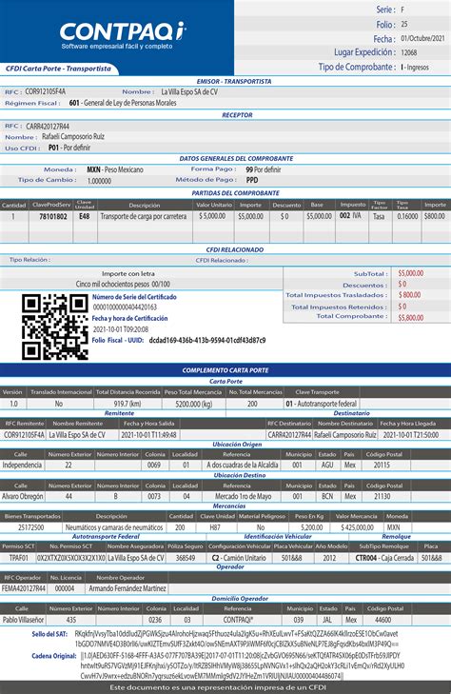451x694 pixels.
Task: Select 'CTR004 - Caja Cerrada' remolque
Action: pyautogui.click(x=384, y=558)
